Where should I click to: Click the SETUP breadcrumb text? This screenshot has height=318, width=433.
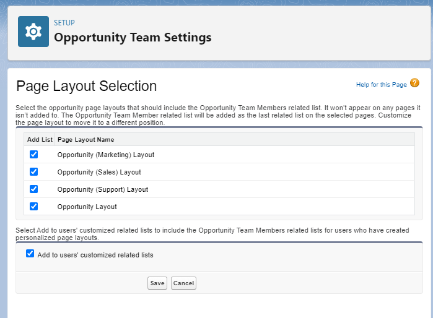pos(64,23)
